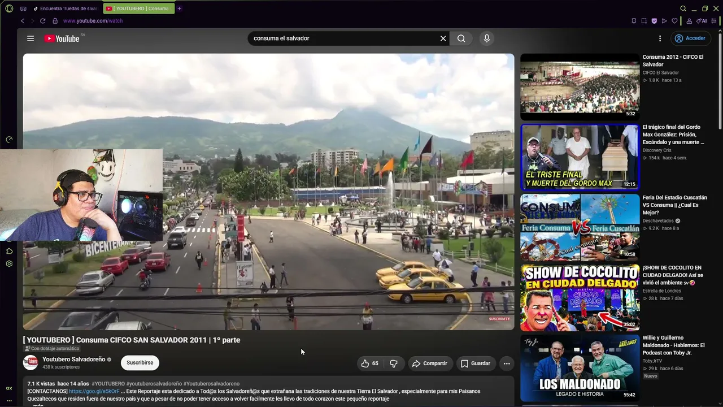The width and height of the screenshot is (723, 407).
Task: Submit the YouTube search
Action: (x=461, y=38)
